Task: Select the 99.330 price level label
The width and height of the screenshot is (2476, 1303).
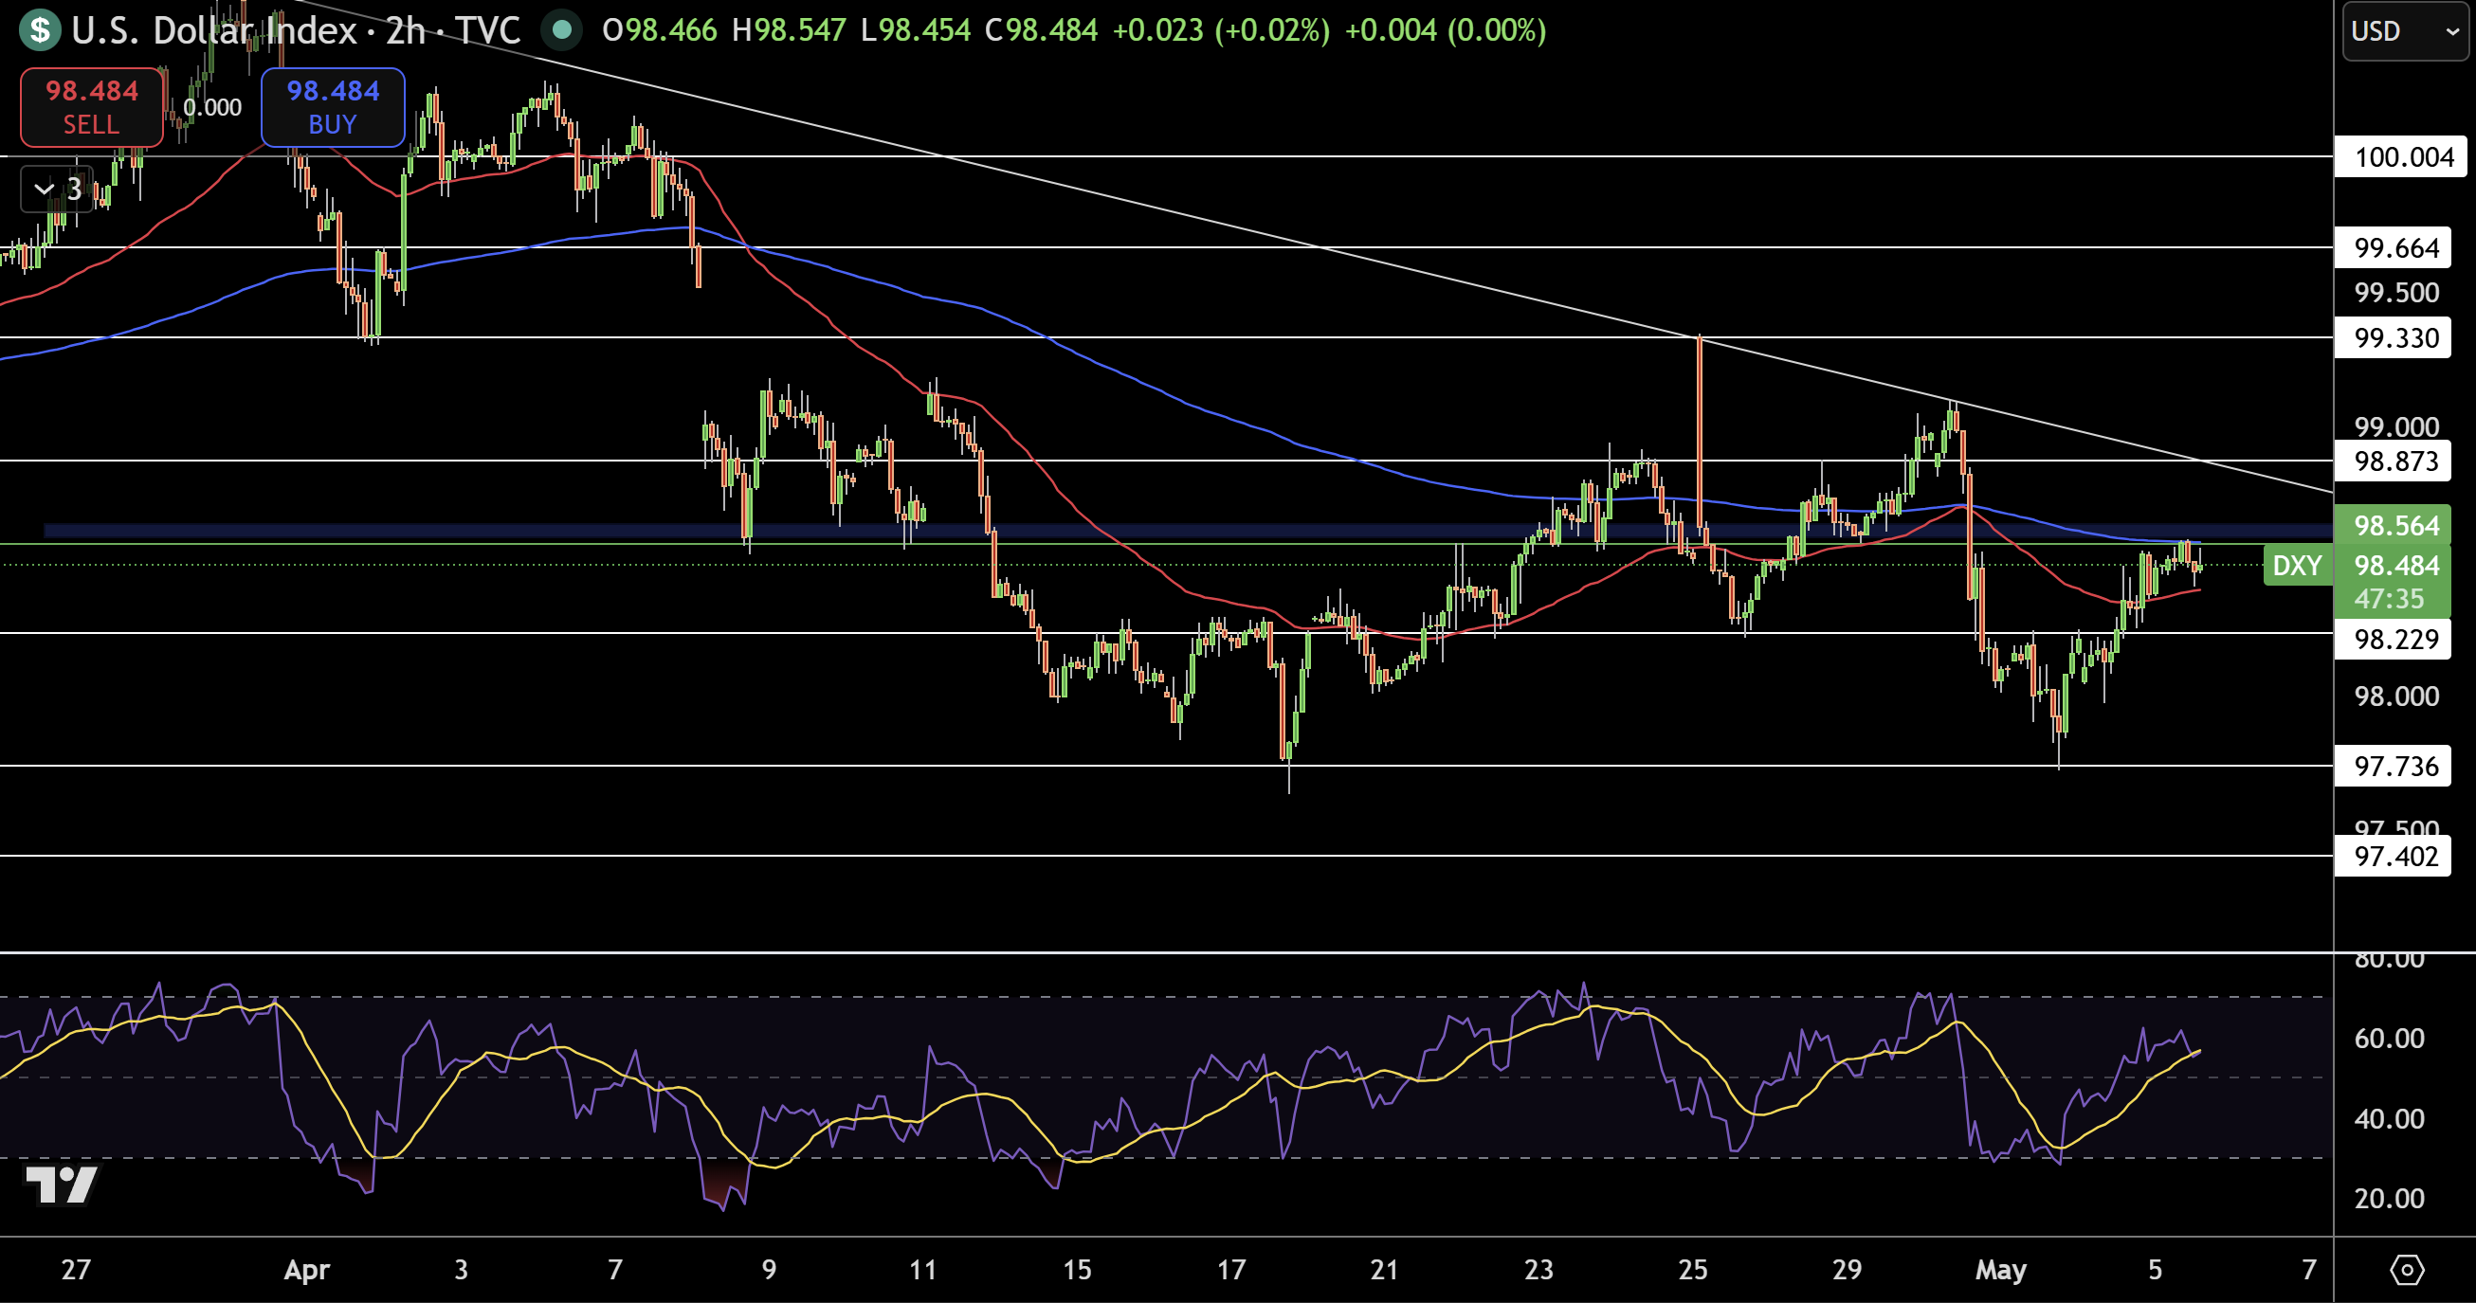Action: 2394,337
